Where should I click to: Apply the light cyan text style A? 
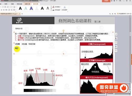(26, 8)
